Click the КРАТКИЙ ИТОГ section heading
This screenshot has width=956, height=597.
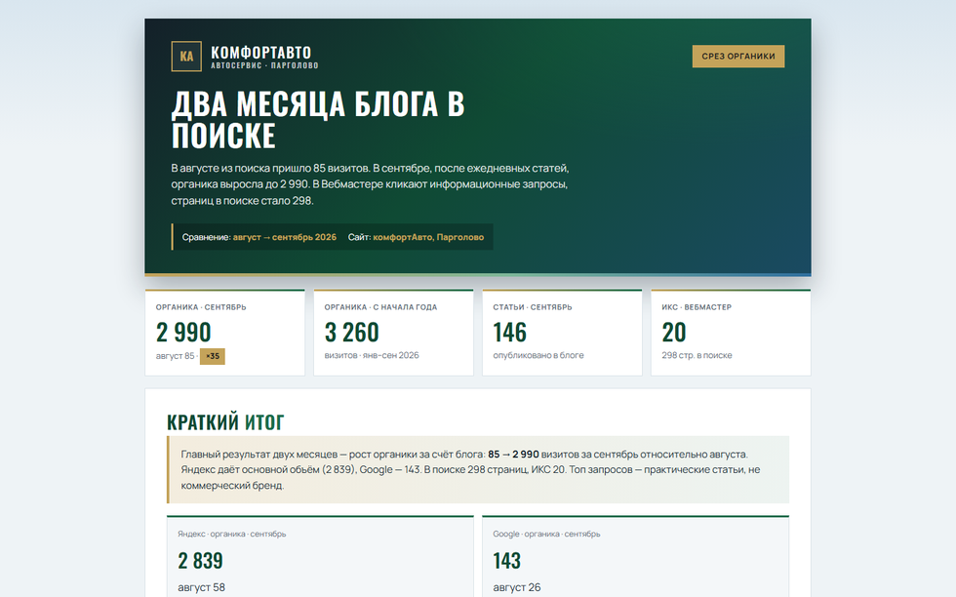pos(225,422)
